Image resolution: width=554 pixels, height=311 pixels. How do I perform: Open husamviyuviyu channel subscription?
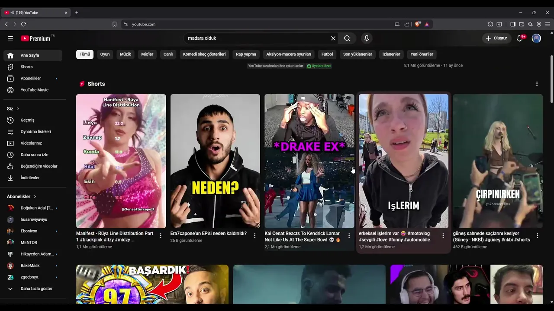tap(33, 219)
